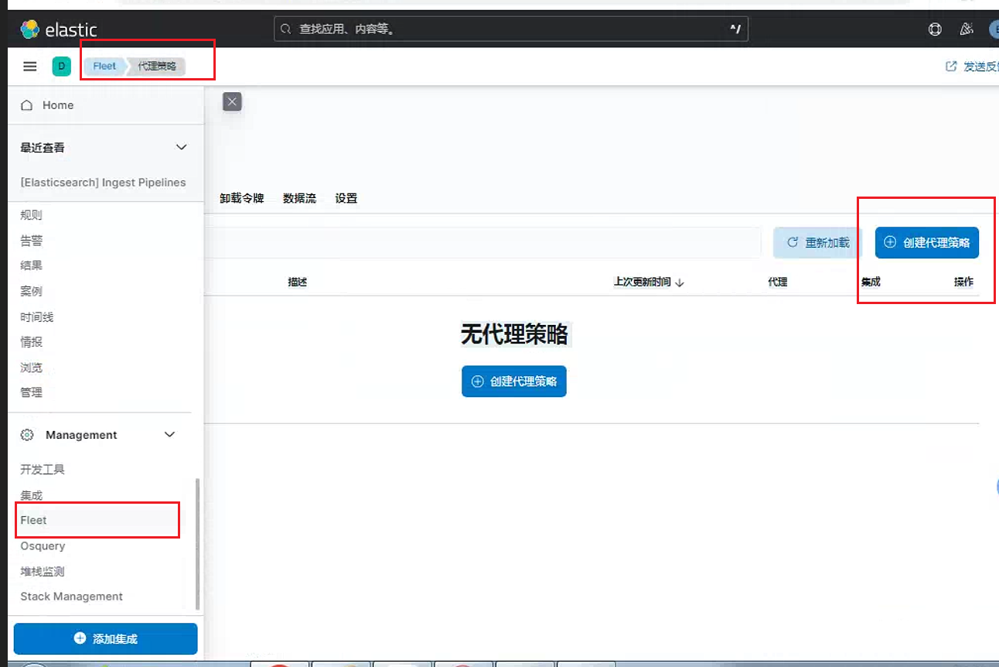Click 创建代理策略 button under 无代理策略 heading
This screenshot has width=999, height=667.
point(514,381)
